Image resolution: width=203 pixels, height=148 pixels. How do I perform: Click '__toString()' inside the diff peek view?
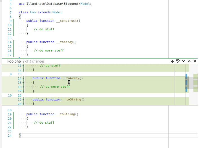(74, 99)
